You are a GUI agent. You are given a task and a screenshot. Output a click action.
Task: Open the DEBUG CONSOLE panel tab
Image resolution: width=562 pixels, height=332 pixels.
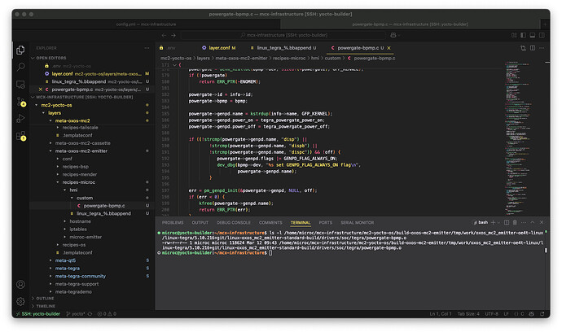point(233,223)
